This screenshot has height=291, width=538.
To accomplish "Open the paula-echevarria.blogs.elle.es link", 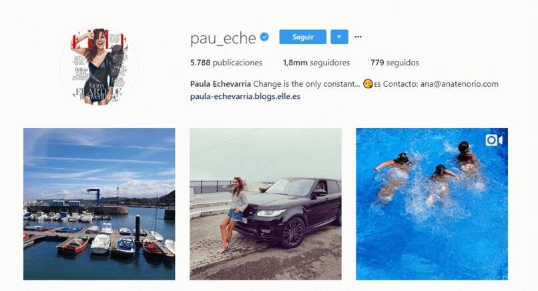I will (x=245, y=96).
